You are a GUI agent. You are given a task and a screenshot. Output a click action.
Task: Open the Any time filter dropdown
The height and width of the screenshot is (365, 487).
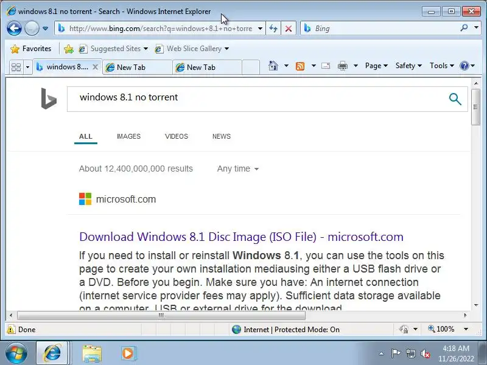tap(238, 169)
